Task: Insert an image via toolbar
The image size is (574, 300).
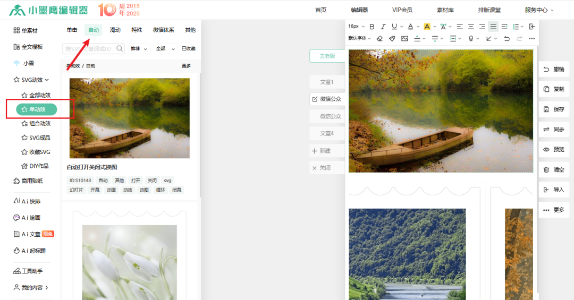Action: pyautogui.click(x=404, y=38)
